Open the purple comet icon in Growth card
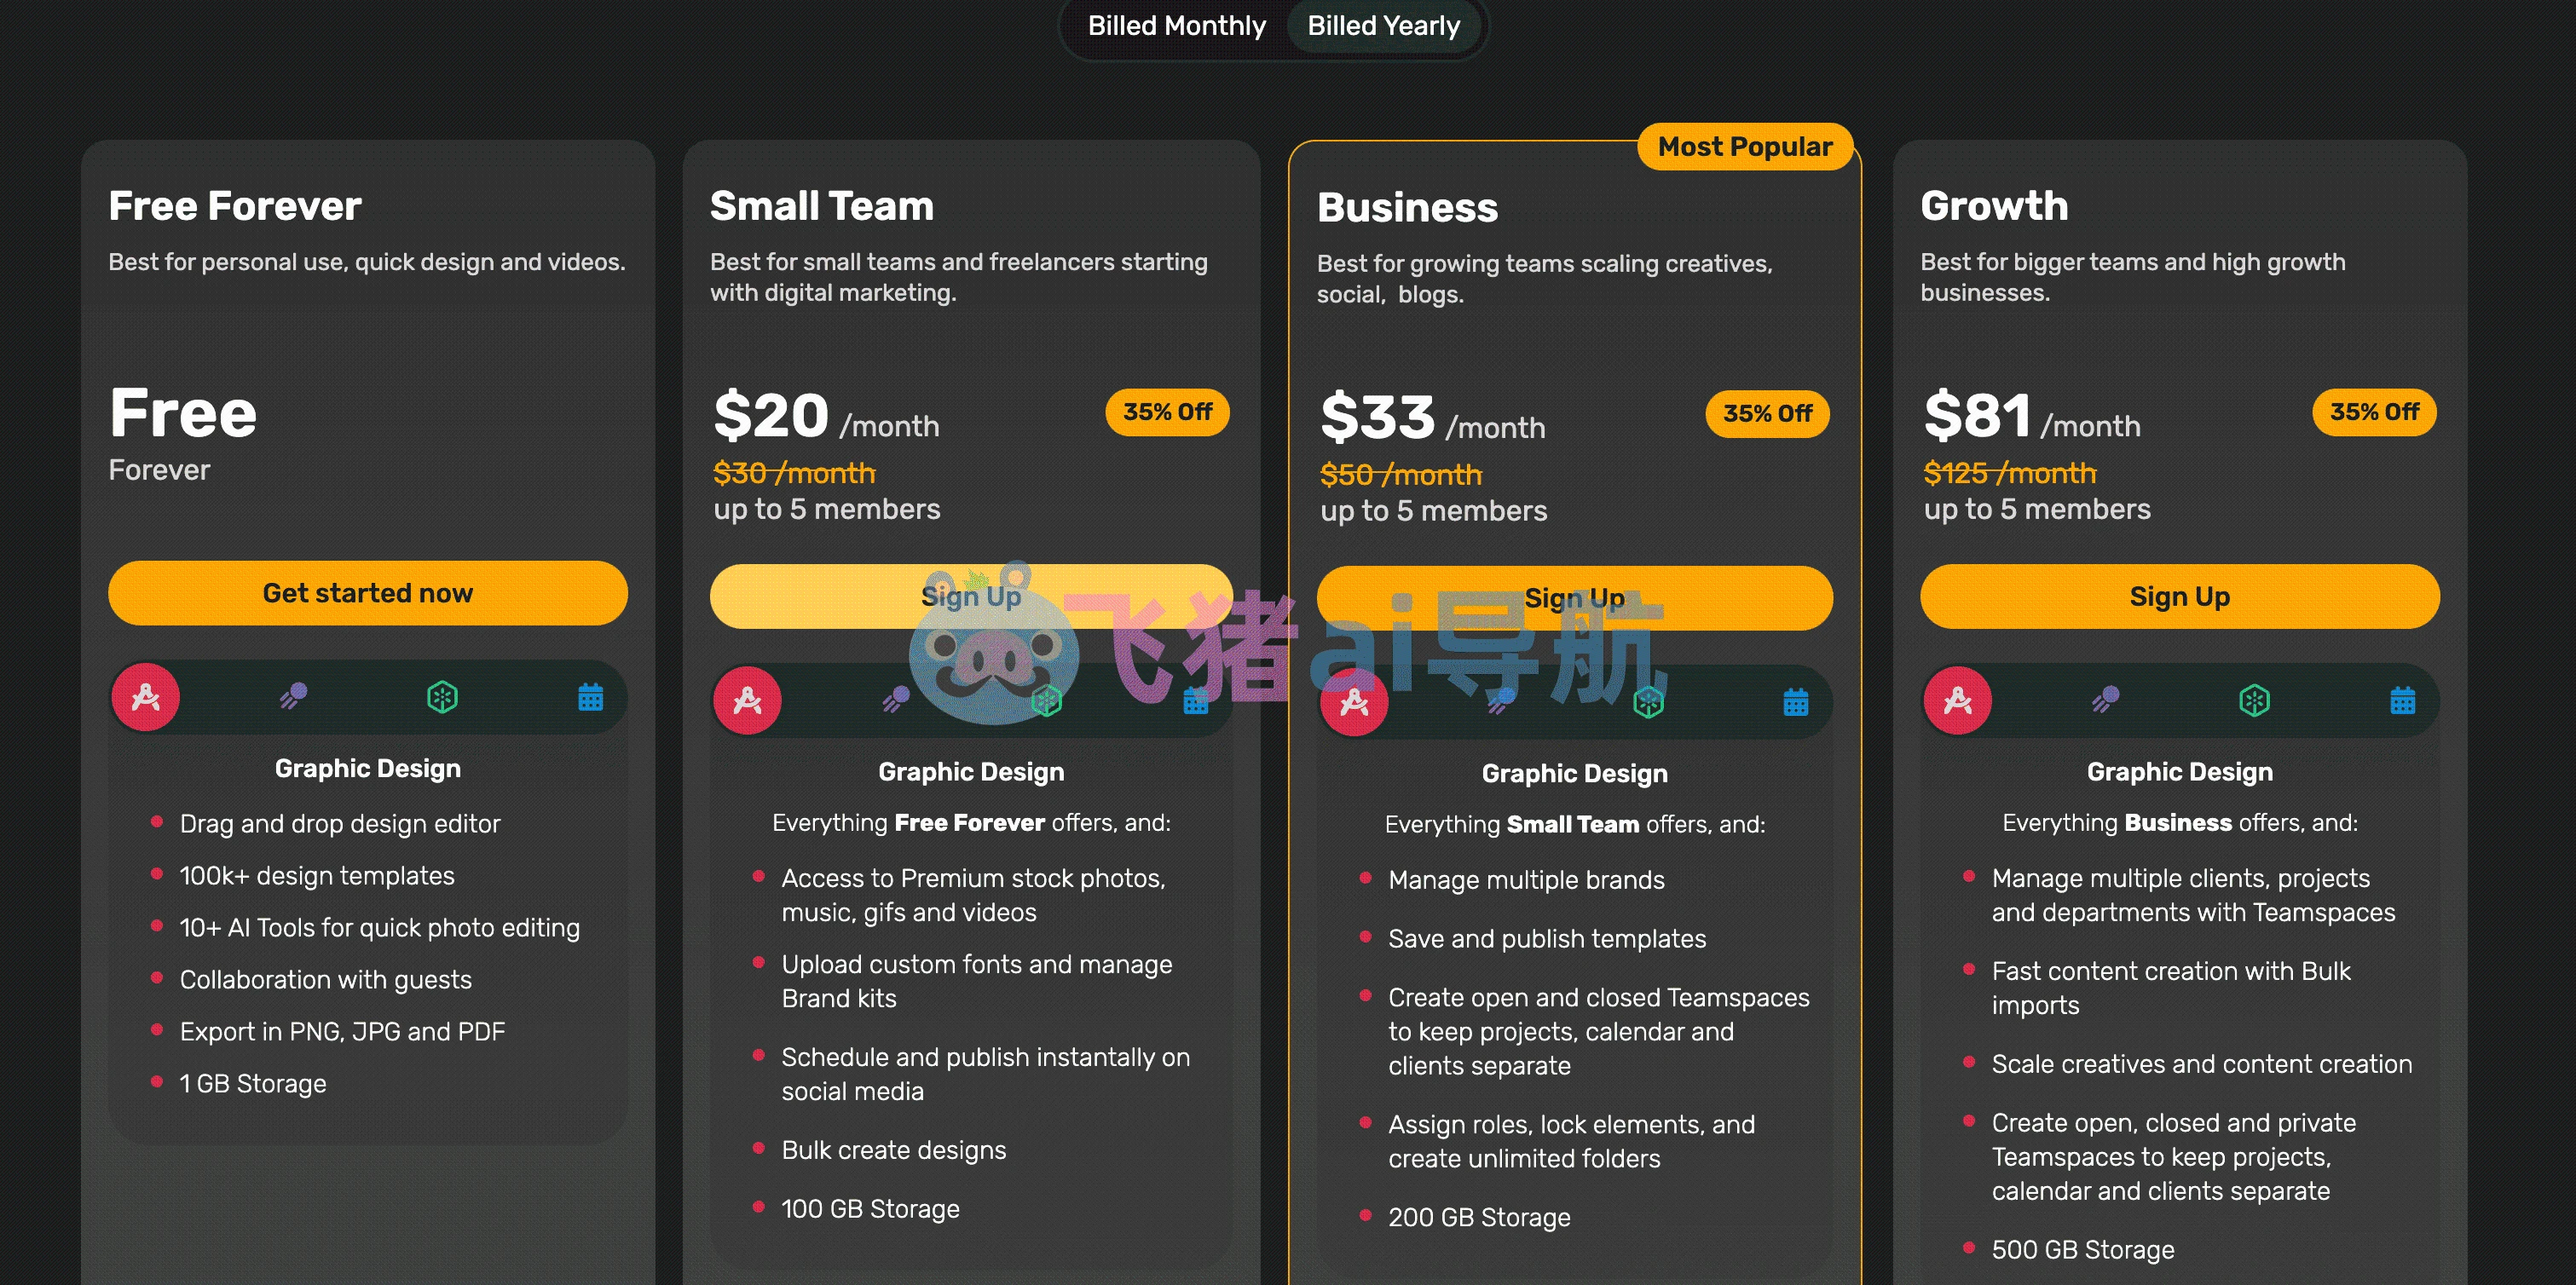This screenshot has width=2576, height=1285. tap(2105, 699)
